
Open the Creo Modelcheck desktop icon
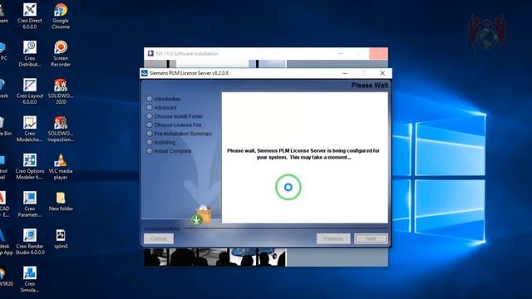click(x=30, y=129)
